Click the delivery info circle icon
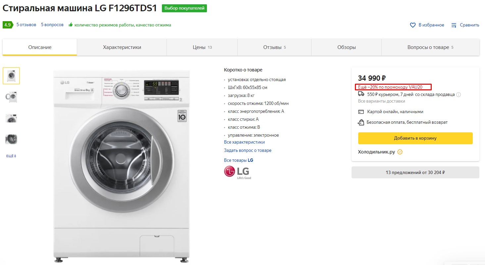 click(x=459, y=95)
